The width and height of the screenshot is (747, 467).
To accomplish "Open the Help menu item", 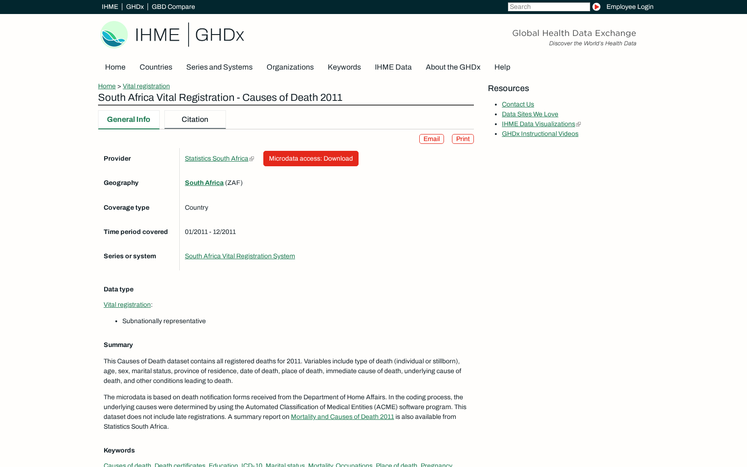I will pyautogui.click(x=502, y=67).
